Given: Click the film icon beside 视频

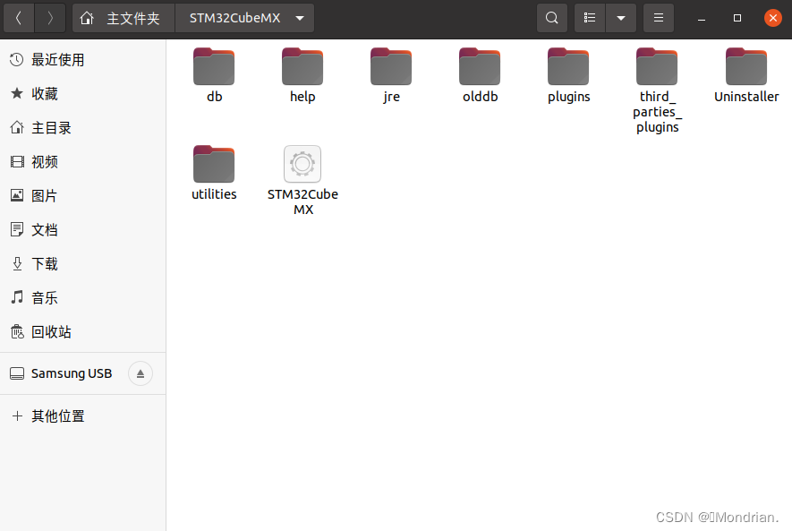Looking at the screenshot, I should [17, 162].
